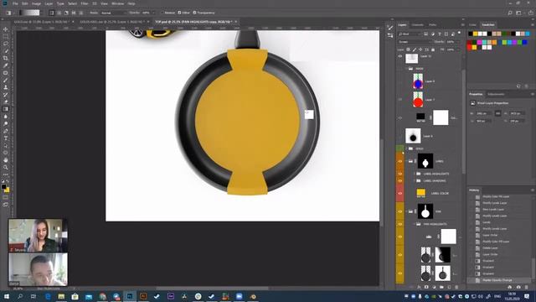Collapse the PAN group in Layers

pyautogui.click(x=407, y=211)
